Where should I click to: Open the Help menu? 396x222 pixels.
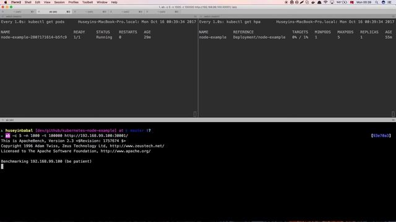click(114, 2)
